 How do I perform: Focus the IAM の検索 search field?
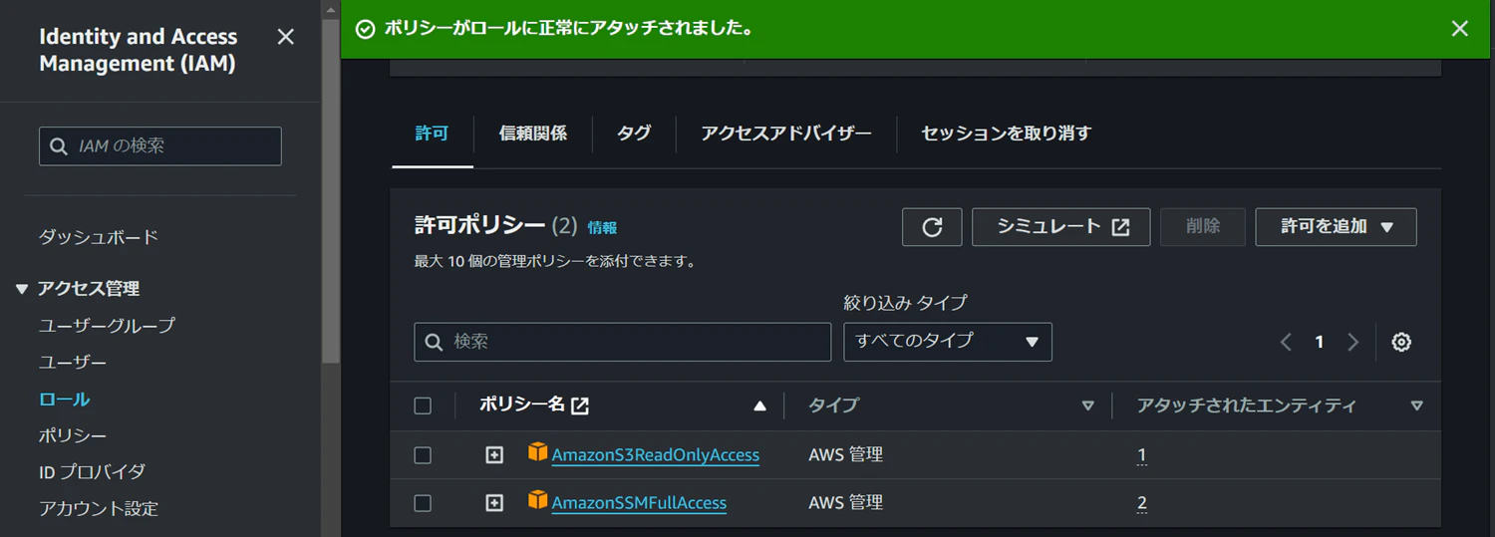click(x=160, y=145)
